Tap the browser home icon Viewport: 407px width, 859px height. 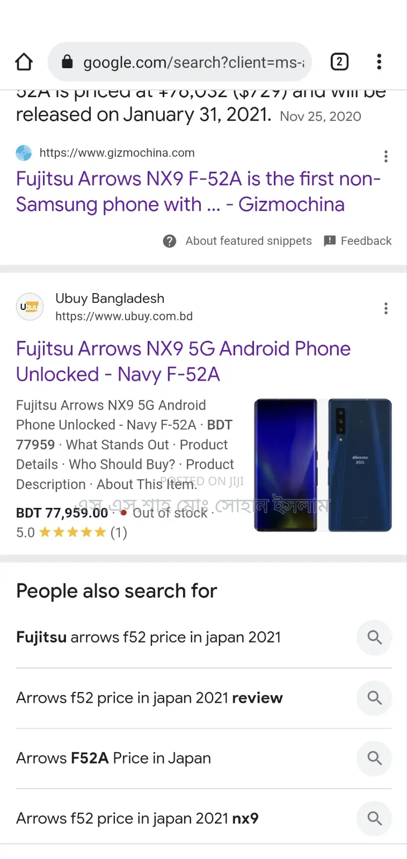(x=24, y=62)
